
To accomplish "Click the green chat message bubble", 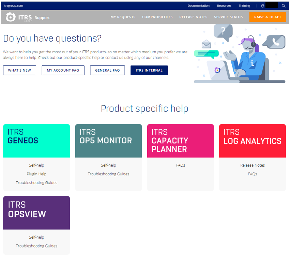I will click(206, 54).
